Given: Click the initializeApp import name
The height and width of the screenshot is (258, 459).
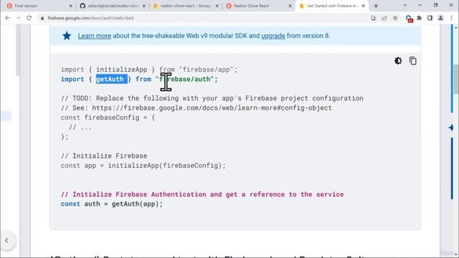Looking at the screenshot, I should (x=121, y=70).
